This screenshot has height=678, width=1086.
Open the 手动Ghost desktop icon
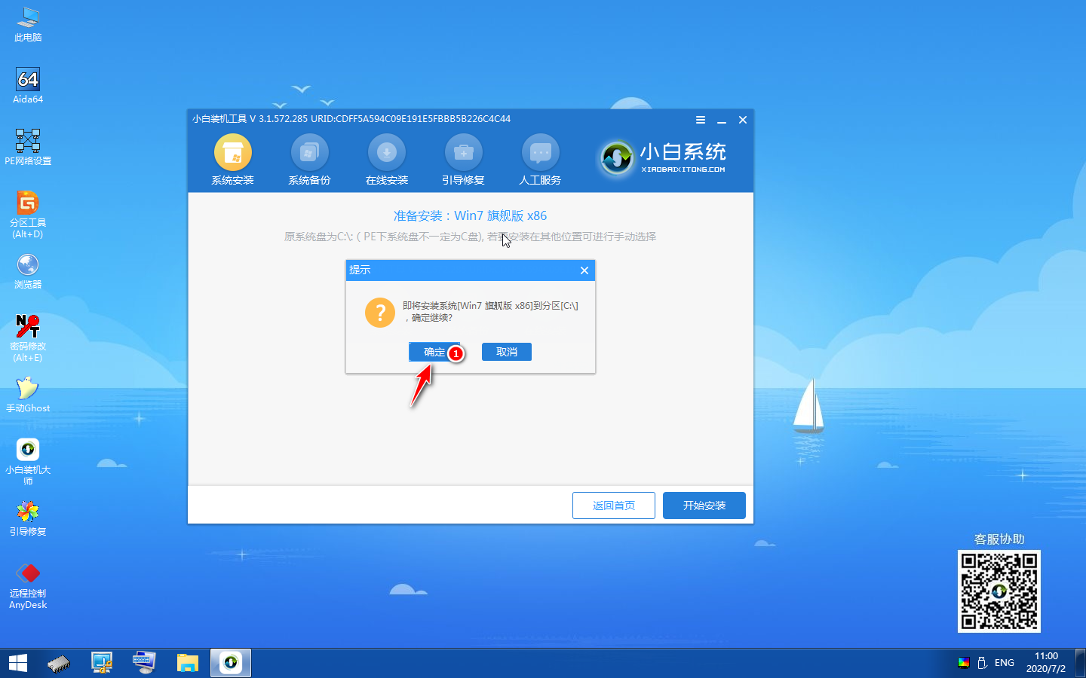point(28,395)
